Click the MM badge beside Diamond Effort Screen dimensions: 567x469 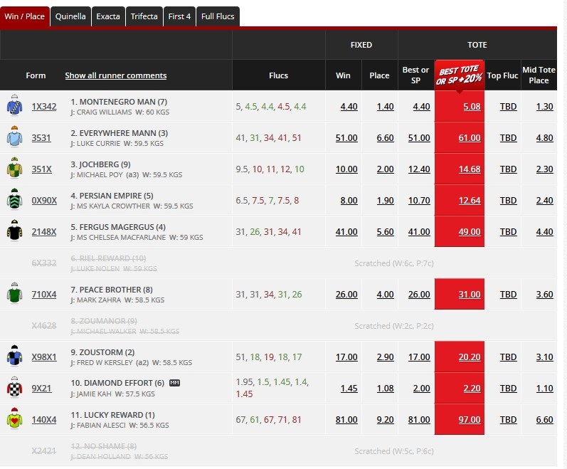coord(175,383)
